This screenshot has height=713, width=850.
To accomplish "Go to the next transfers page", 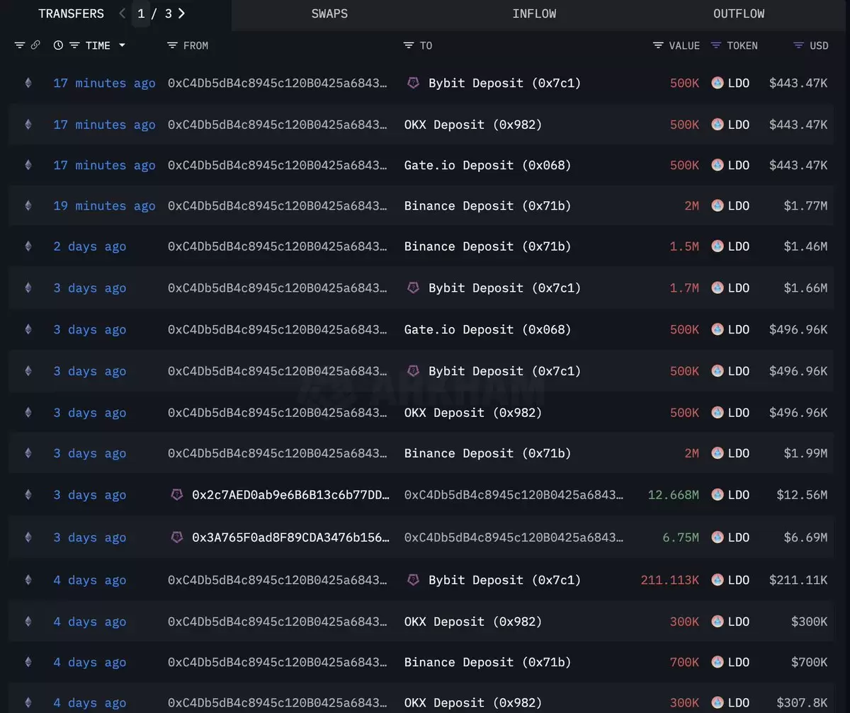I will (x=181, y=13).
